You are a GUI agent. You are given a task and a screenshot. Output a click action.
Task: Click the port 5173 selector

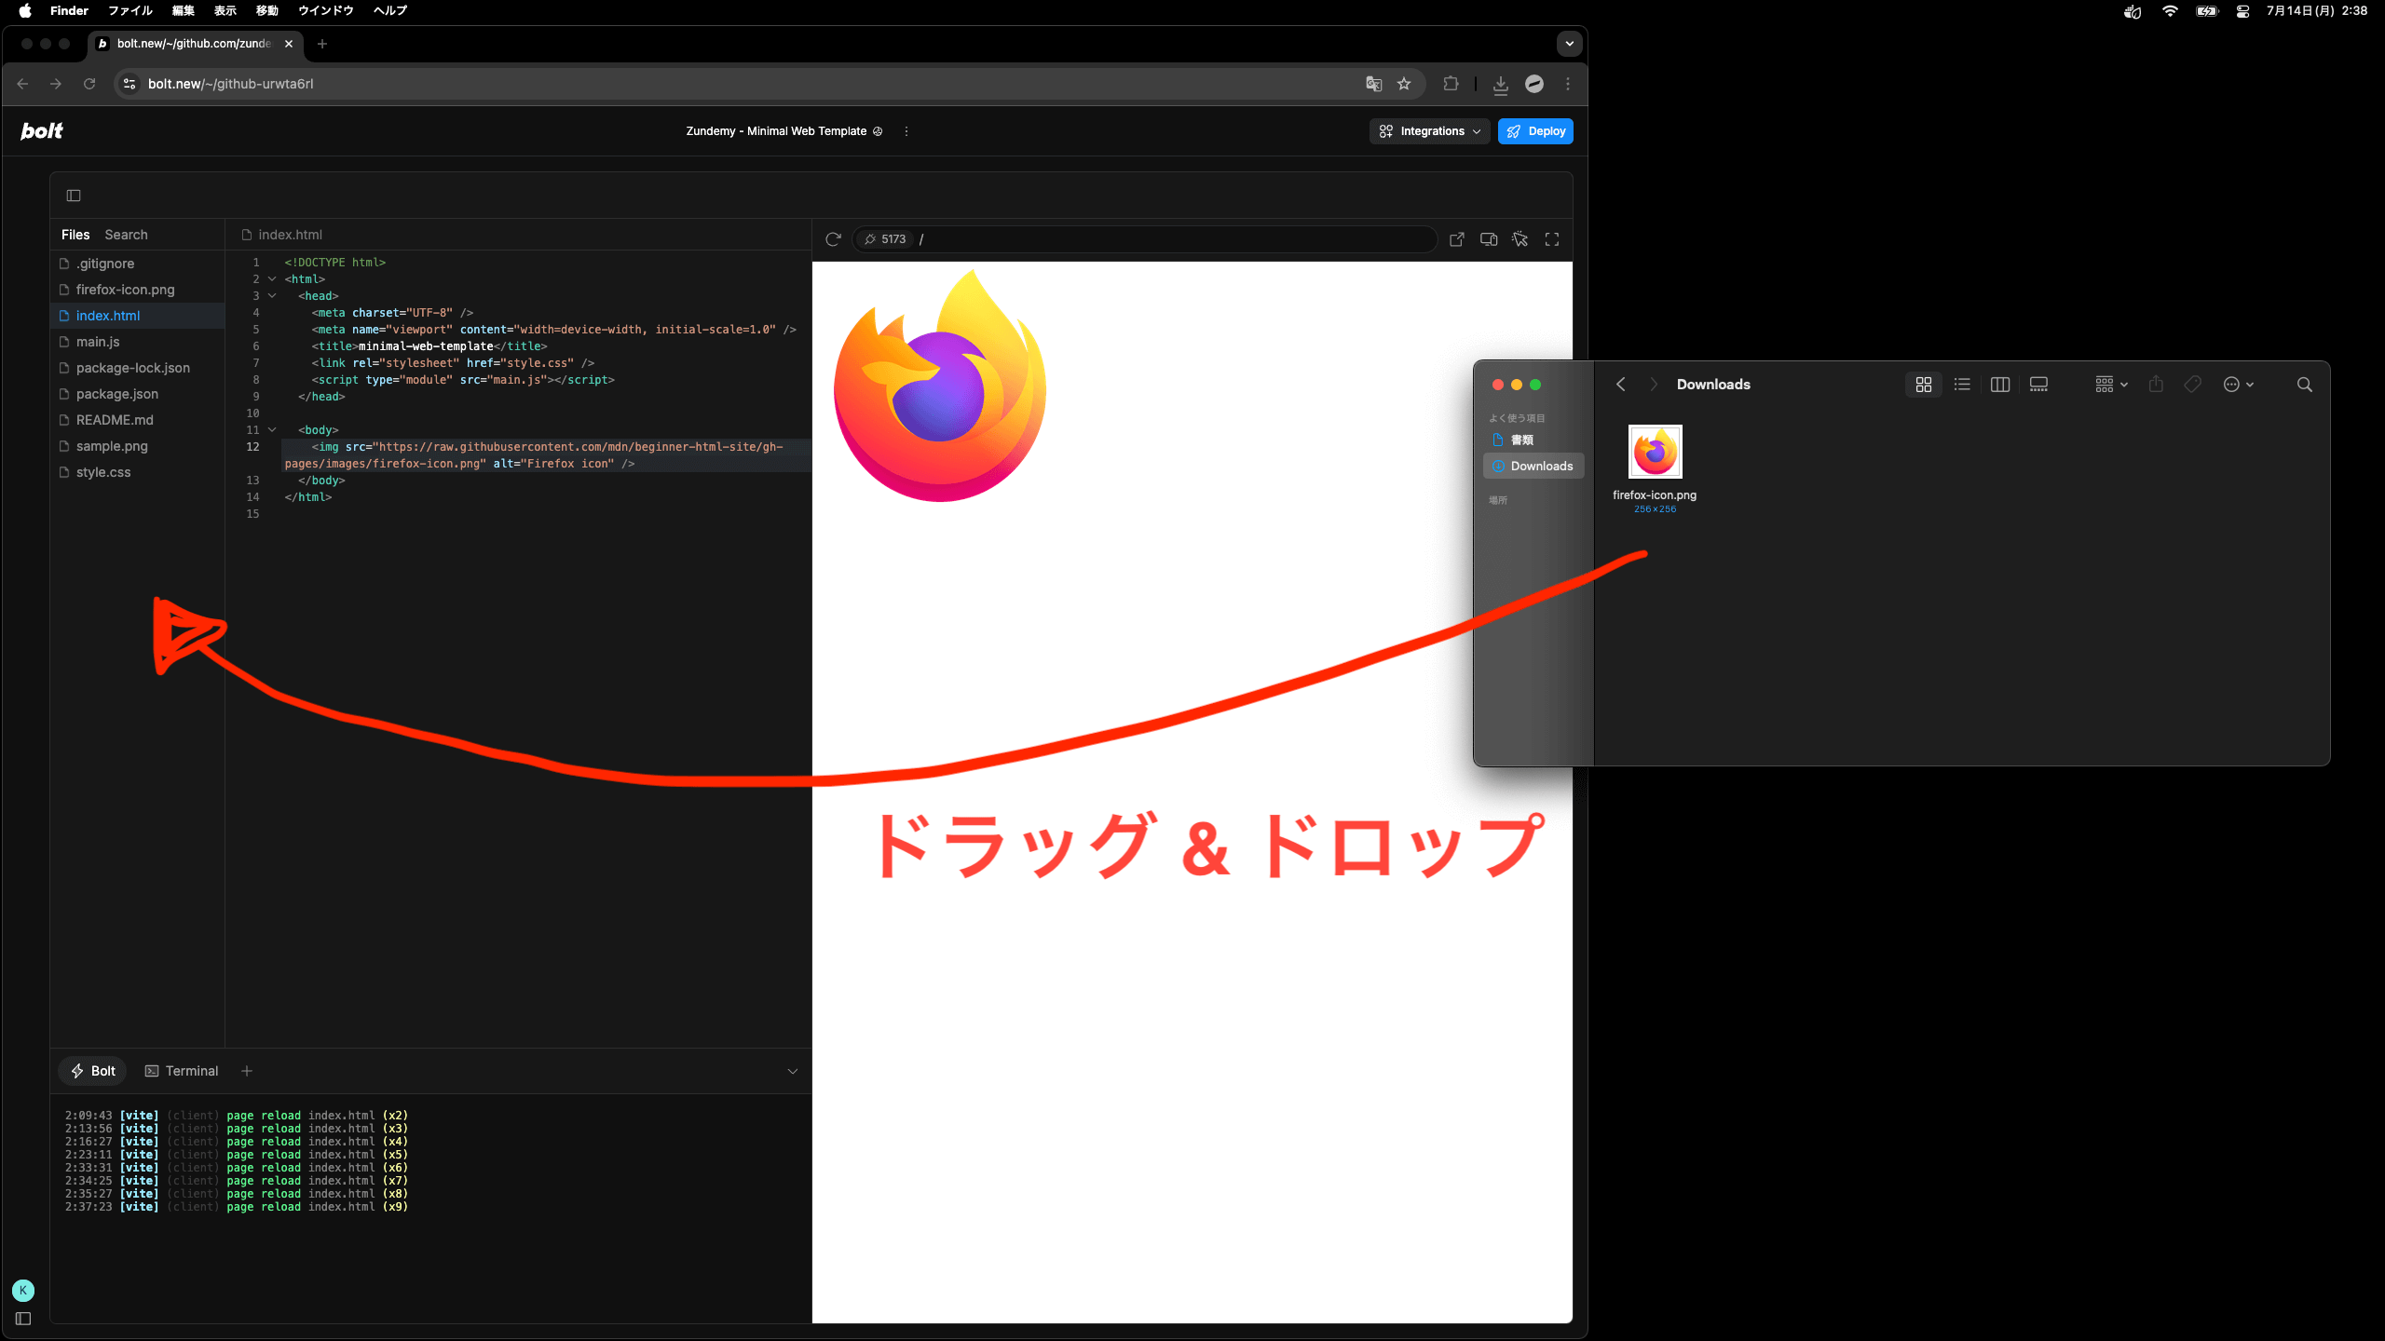point(885,239)
